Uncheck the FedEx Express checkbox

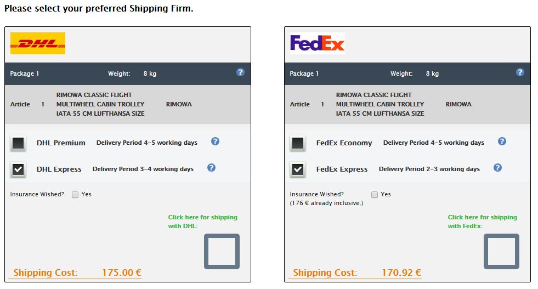coord(298,169)
